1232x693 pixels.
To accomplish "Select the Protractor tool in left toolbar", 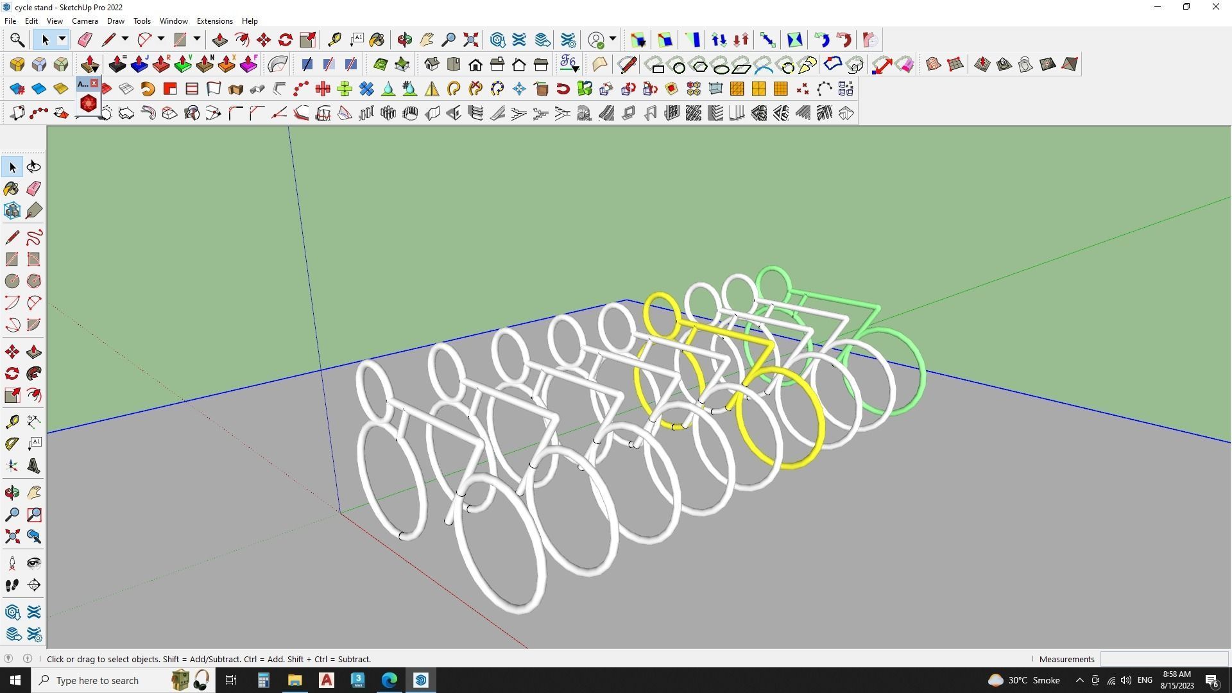I will 12,443.
